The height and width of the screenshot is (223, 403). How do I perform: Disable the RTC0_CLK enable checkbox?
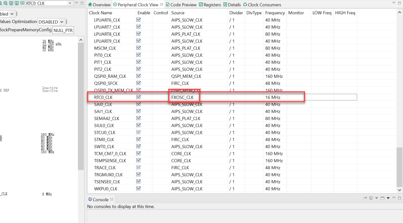click(x=139, y=97)
